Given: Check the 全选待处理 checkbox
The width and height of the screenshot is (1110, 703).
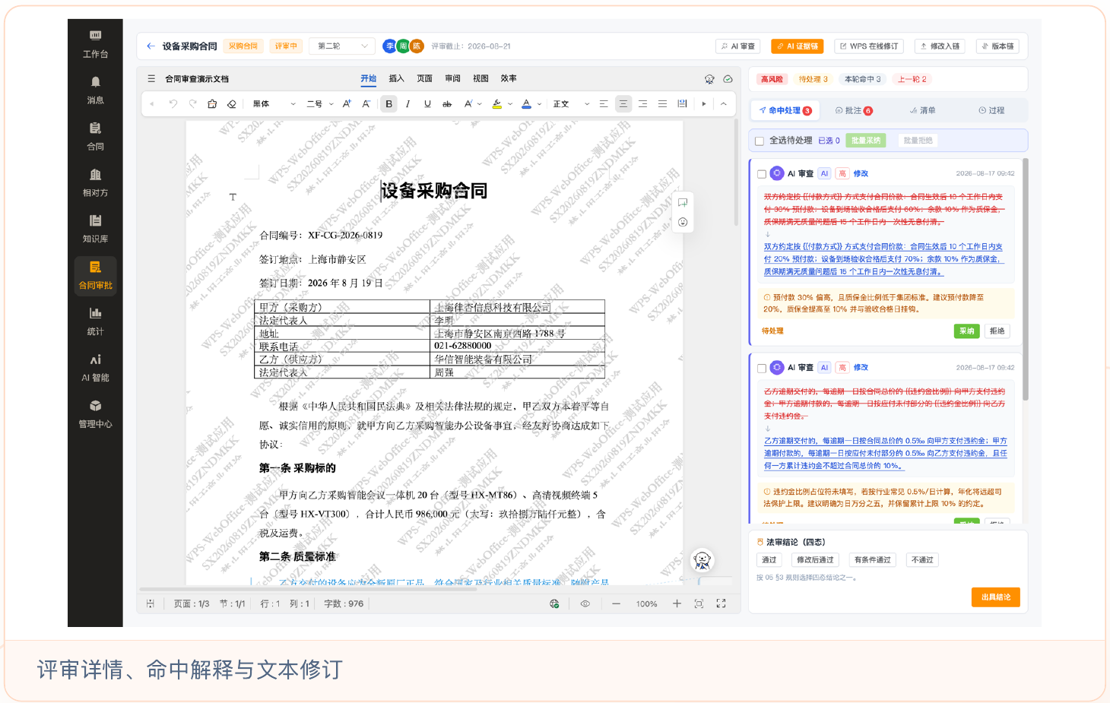Looking at the screenshot, I should pos(760,141).
